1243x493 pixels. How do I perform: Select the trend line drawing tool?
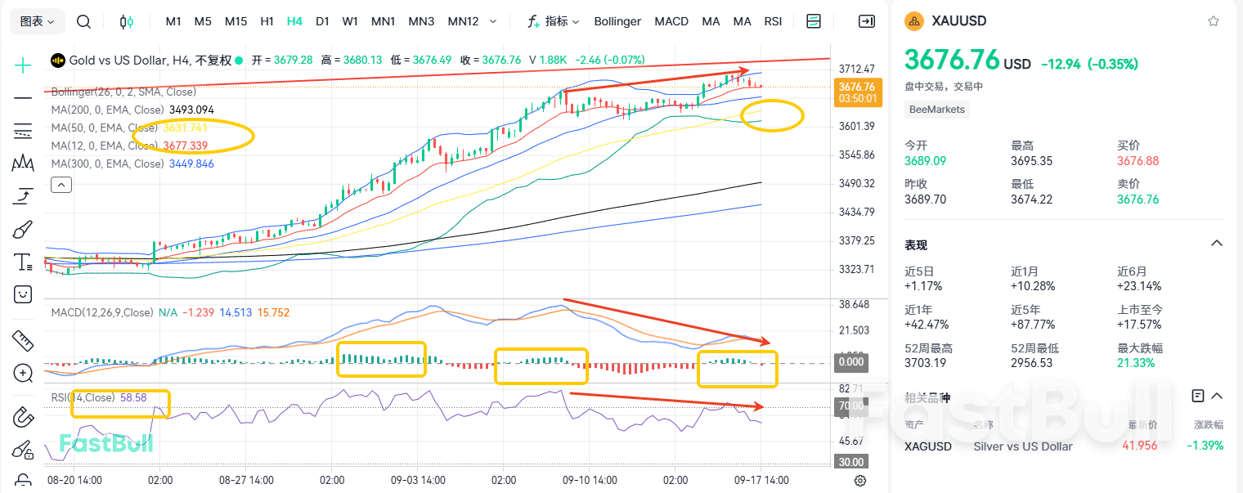click(22, 98)
